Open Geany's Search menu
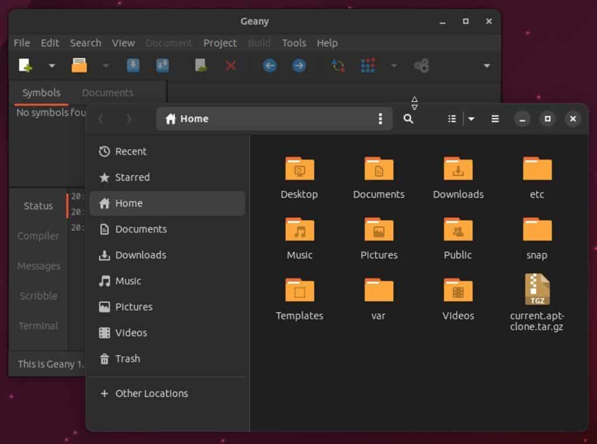This screenshot has height=444, width=597. point(86,43)
